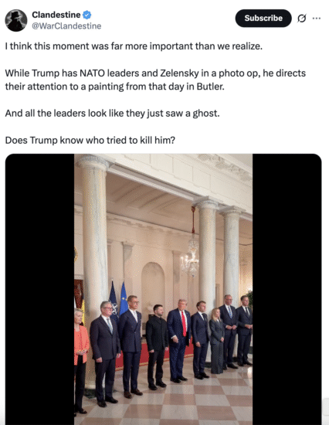Click the right black bar of video
This screenshot has height=425, width=329.
coord(287,289)
